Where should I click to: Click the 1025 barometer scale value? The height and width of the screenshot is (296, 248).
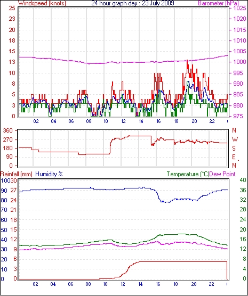point(240,9)
